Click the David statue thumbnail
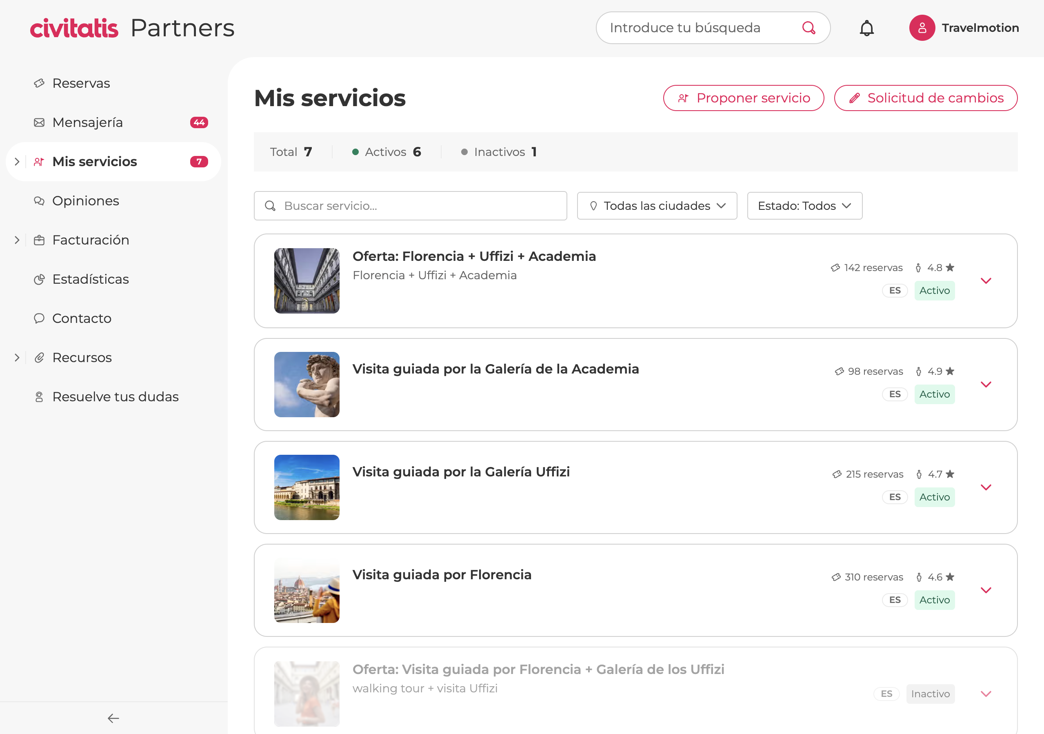This screenshot has width=1044, height=734. click(x=307, y=384)
